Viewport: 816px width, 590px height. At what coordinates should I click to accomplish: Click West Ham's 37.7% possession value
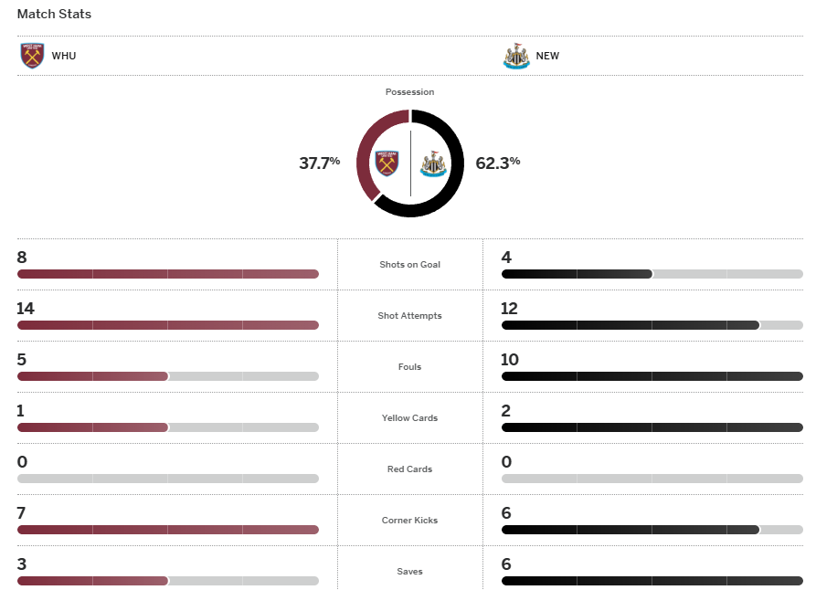coord(319,163)
